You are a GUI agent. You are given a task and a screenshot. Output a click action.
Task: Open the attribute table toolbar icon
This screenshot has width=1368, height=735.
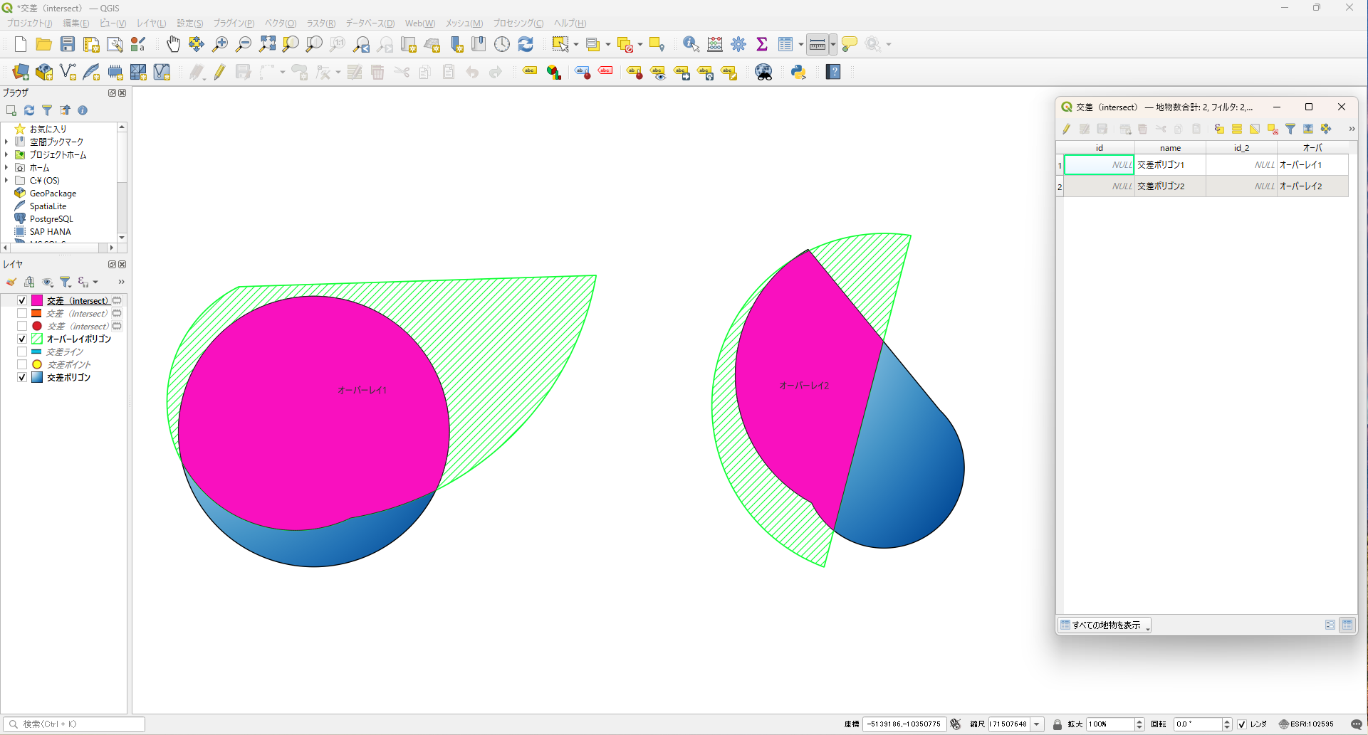pos(785,45)
